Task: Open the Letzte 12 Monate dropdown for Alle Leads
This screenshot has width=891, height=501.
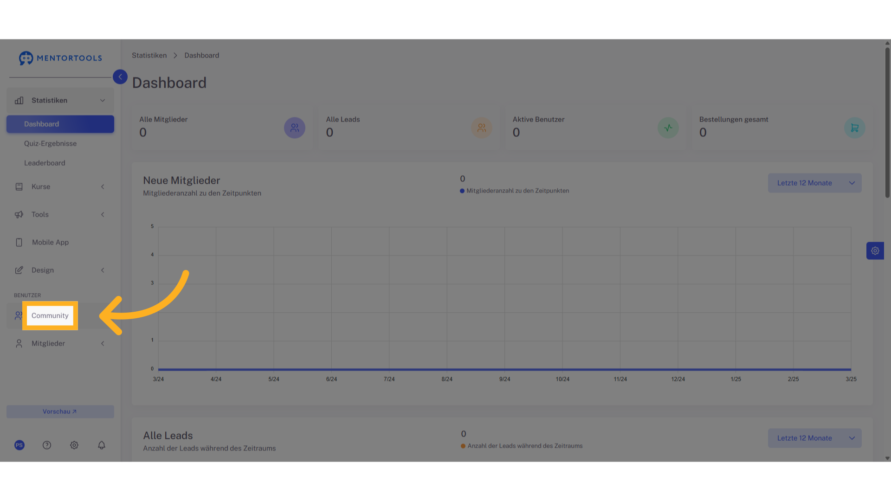Action: coord(815,438)
